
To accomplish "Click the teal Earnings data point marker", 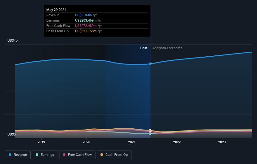I will pyautogui.click(x=150, y=133).
